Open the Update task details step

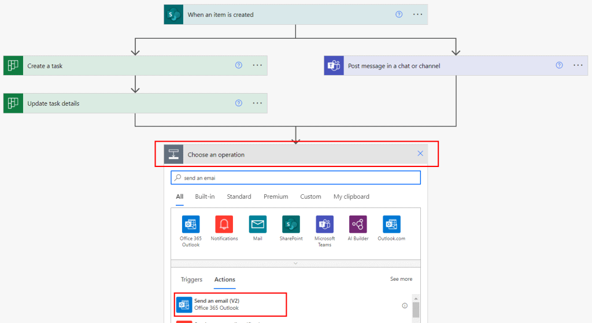pos(135,103)
